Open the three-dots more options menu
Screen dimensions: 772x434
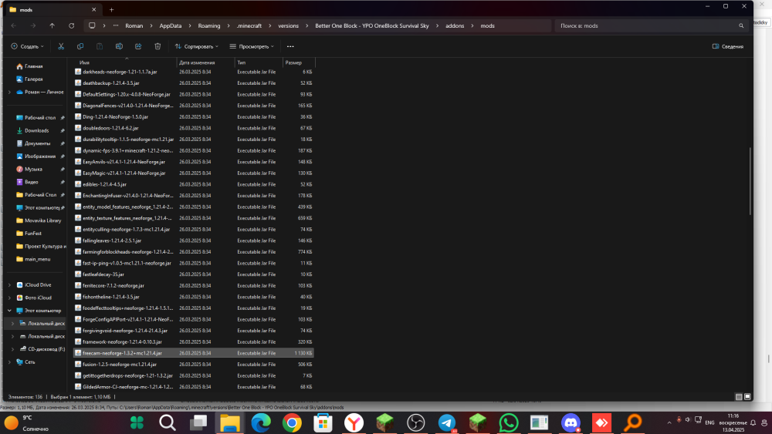pos(290,46)
